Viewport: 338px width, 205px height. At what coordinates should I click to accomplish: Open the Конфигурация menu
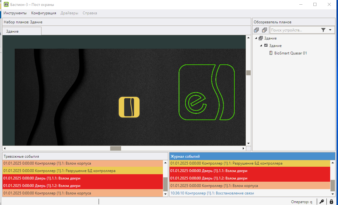pos(44,13)
